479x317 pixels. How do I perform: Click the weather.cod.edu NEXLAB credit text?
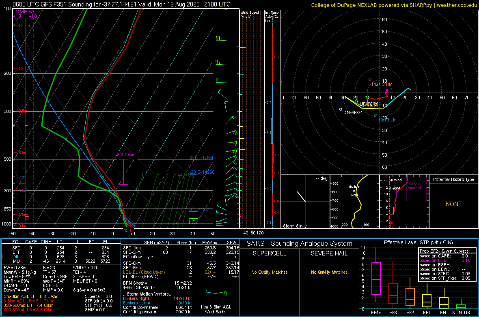pyautogui.click(x=394, y=5)
